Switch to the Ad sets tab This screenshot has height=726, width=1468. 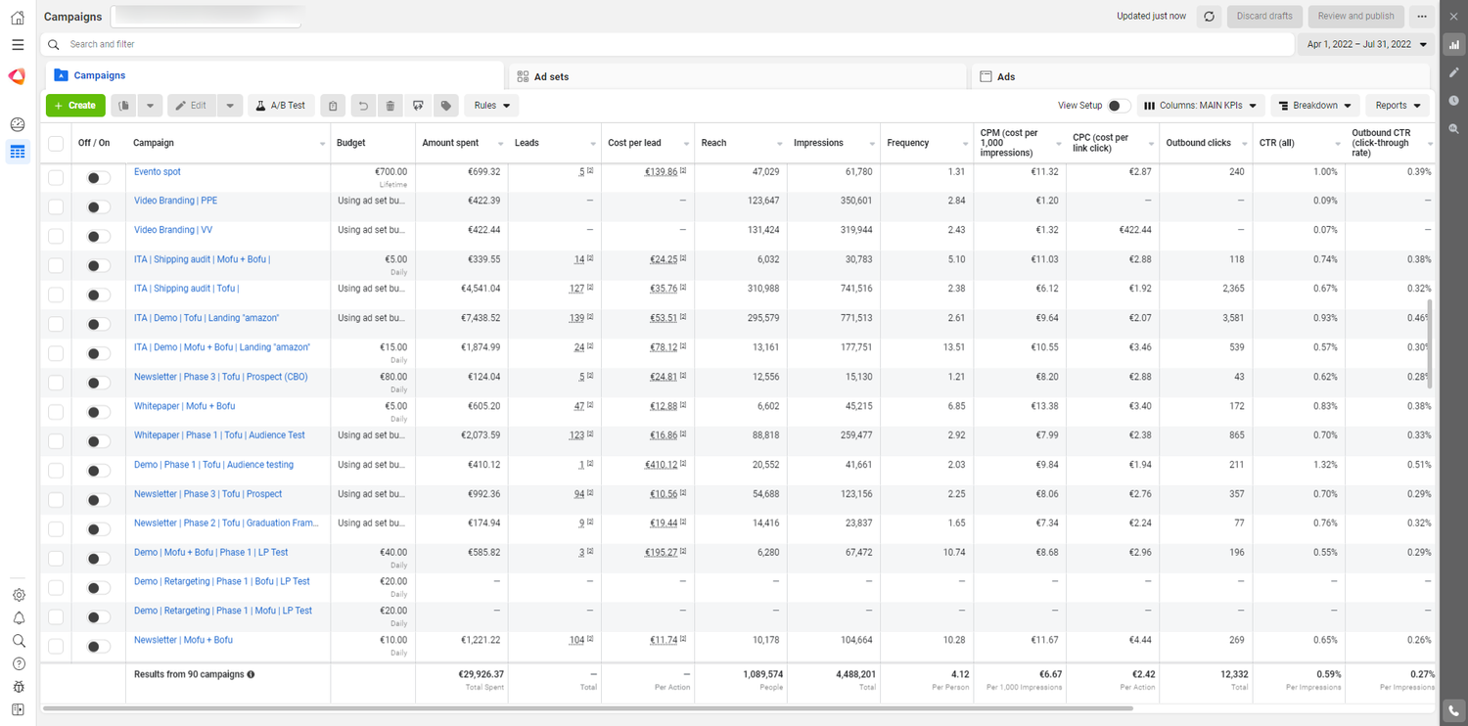pyautogui.click(x=738, y=76)
